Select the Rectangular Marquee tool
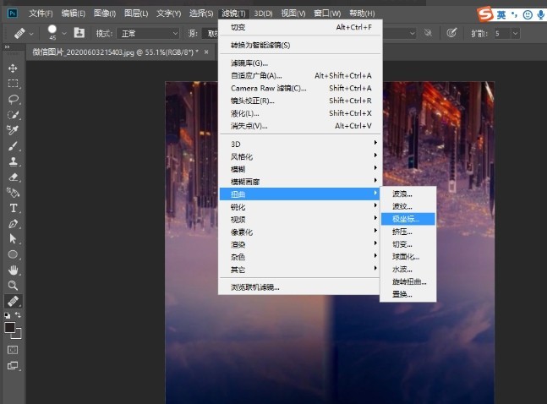Viewport: 547px width, 404px height. [13, 84]
